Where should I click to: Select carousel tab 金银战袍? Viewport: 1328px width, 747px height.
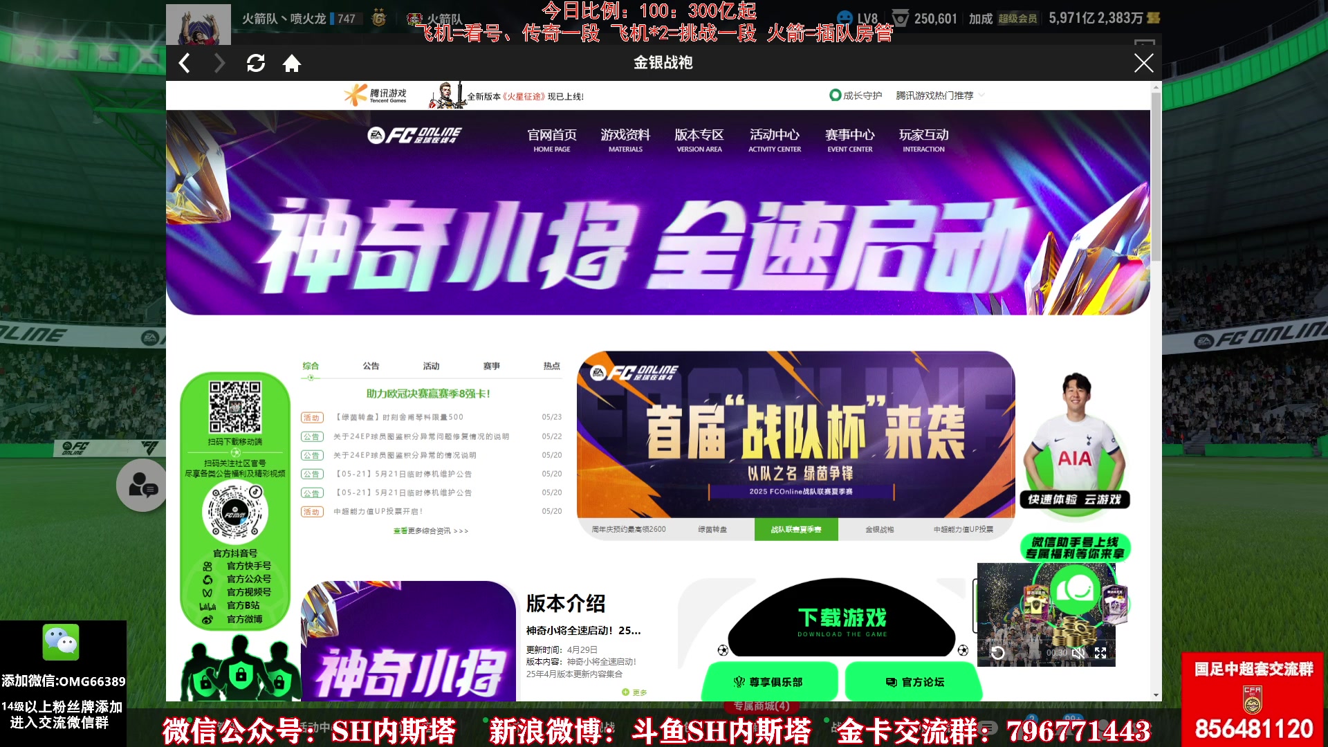pos(880,529)
